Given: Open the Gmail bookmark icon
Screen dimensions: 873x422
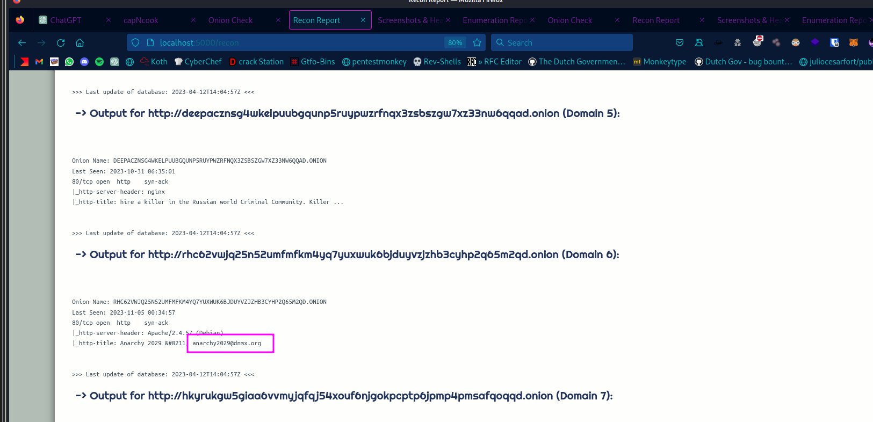Looking at the screenshot, I should click(39, 62).
